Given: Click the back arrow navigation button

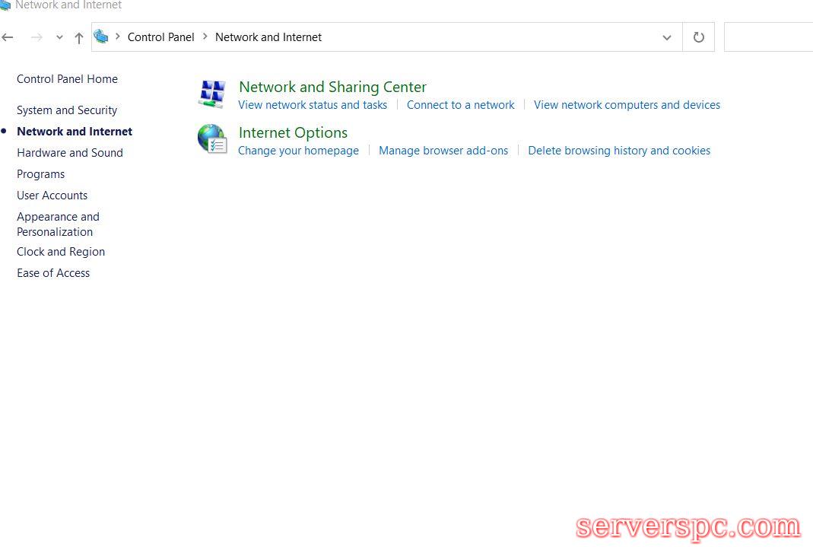Looking at the screenshot, I should coord(8,37).
